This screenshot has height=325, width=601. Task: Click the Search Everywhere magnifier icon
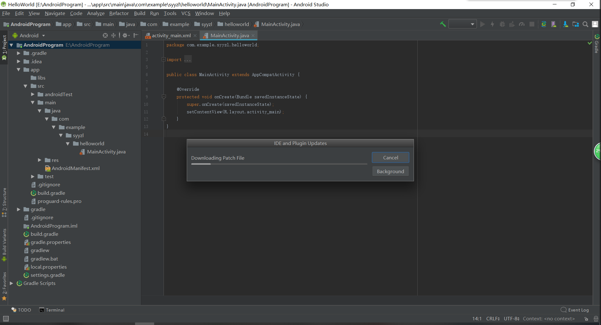585,24
